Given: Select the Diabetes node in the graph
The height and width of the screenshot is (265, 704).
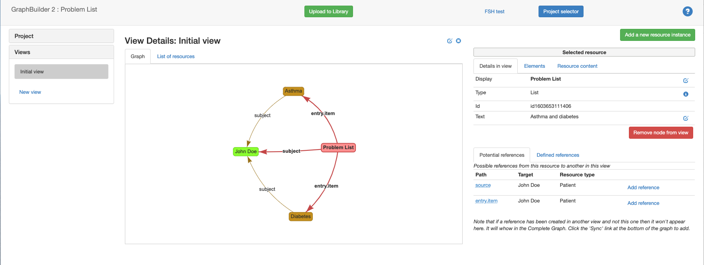Looking at the screenshot, I should [x=300, y=216].
